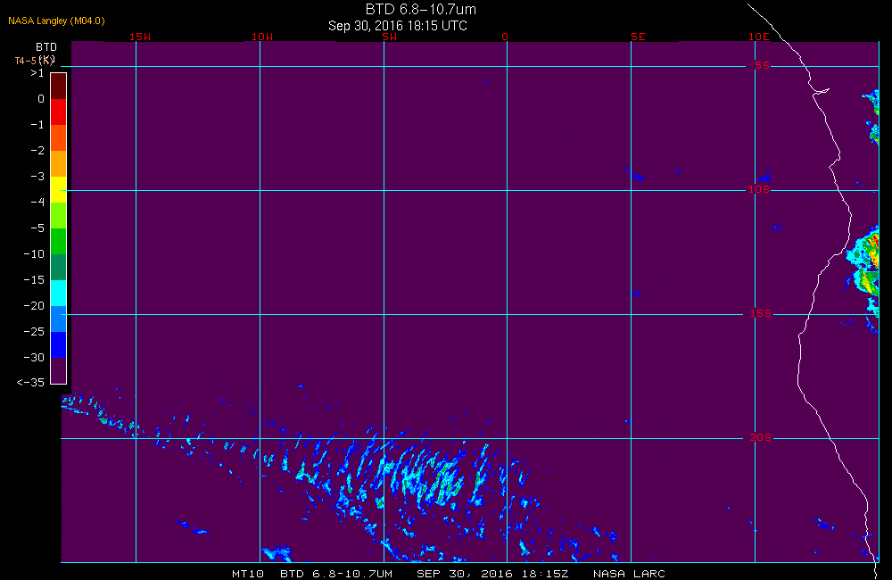Click the '20S' latitude label

(761, 437)
